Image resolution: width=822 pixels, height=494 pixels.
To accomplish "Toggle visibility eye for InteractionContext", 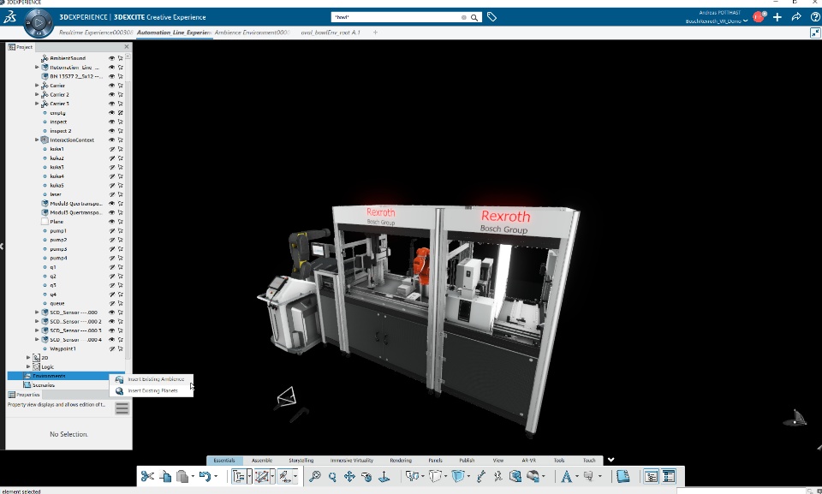I will pyautogui.click(x=111, y=140).
